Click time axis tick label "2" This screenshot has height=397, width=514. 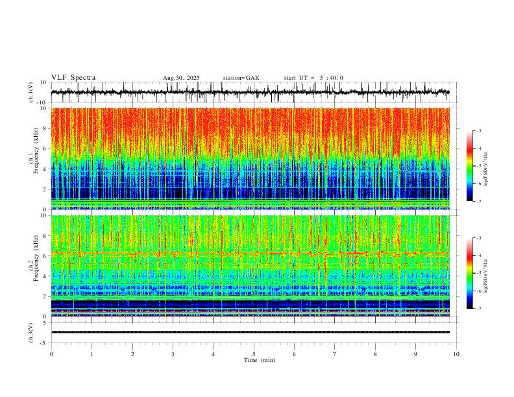click(x=132, y=354)
